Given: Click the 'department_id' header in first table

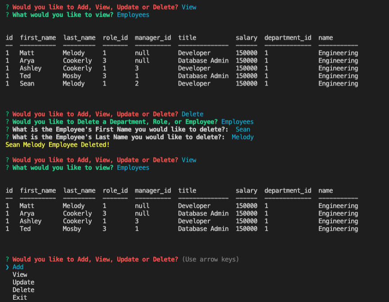Looking at the screenshot, I should click(288, 38).
